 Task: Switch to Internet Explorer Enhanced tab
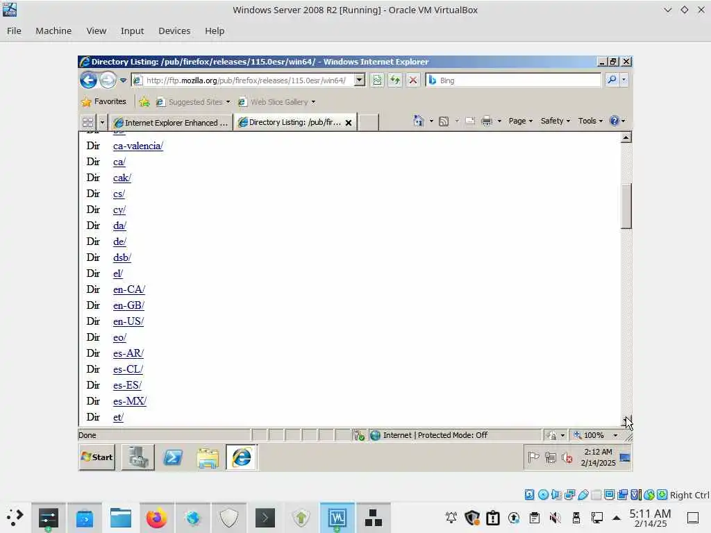[171, 122]
